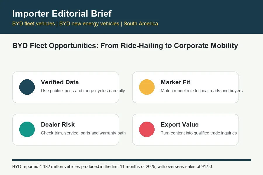
Task: Click the Importer Editorial Brief title
Action: tap(62, 14)
